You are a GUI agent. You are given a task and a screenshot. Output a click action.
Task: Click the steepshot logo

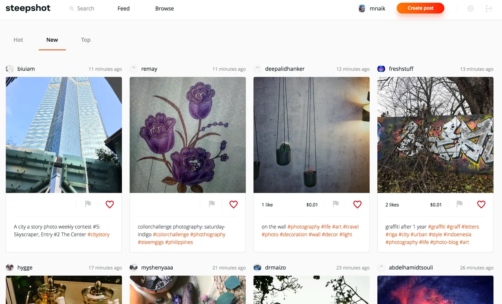click(x=28, y=8)
